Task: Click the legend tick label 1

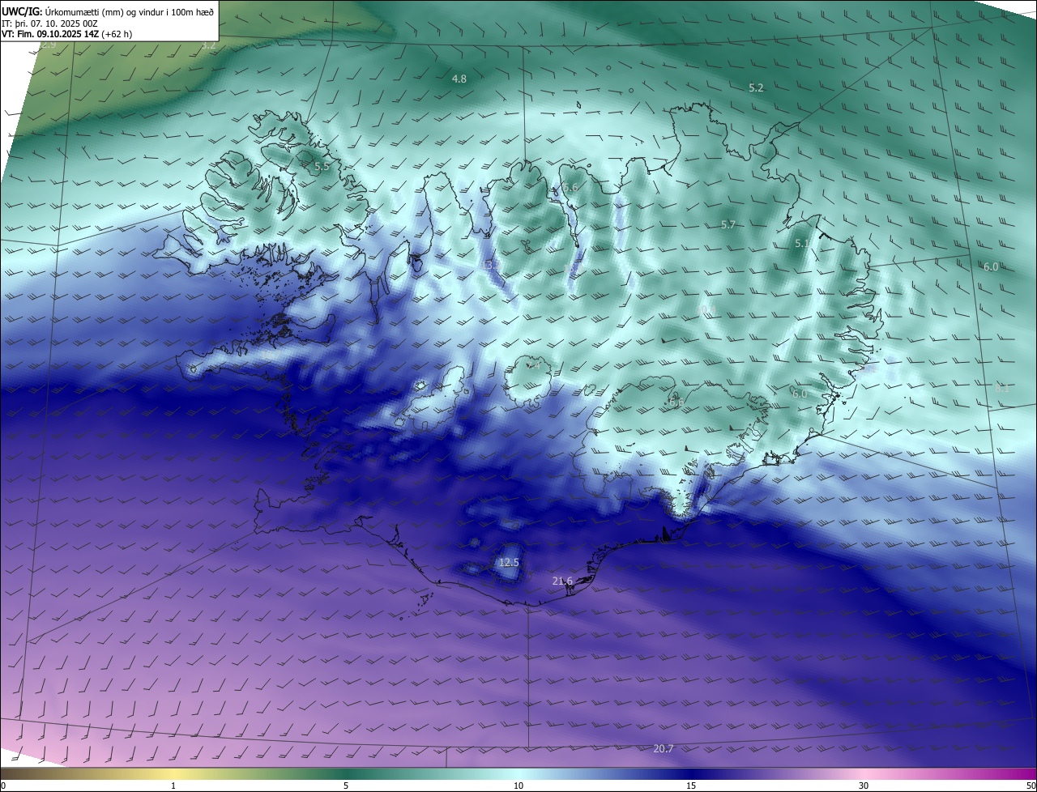Action: tap(173, 786)
